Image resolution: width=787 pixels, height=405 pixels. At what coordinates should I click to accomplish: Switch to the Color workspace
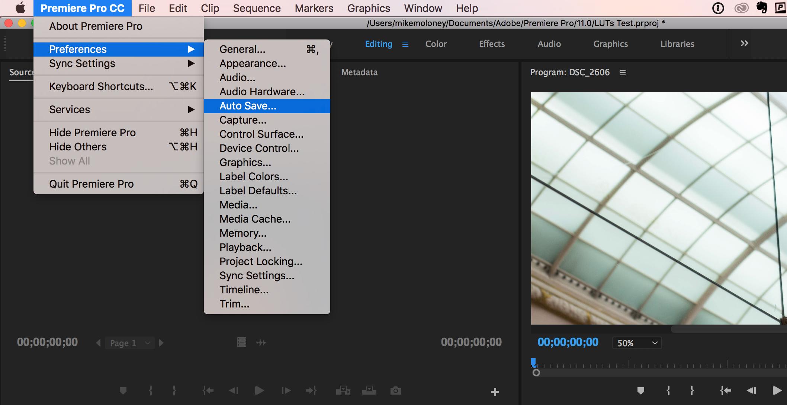click(x=436, y=44)
